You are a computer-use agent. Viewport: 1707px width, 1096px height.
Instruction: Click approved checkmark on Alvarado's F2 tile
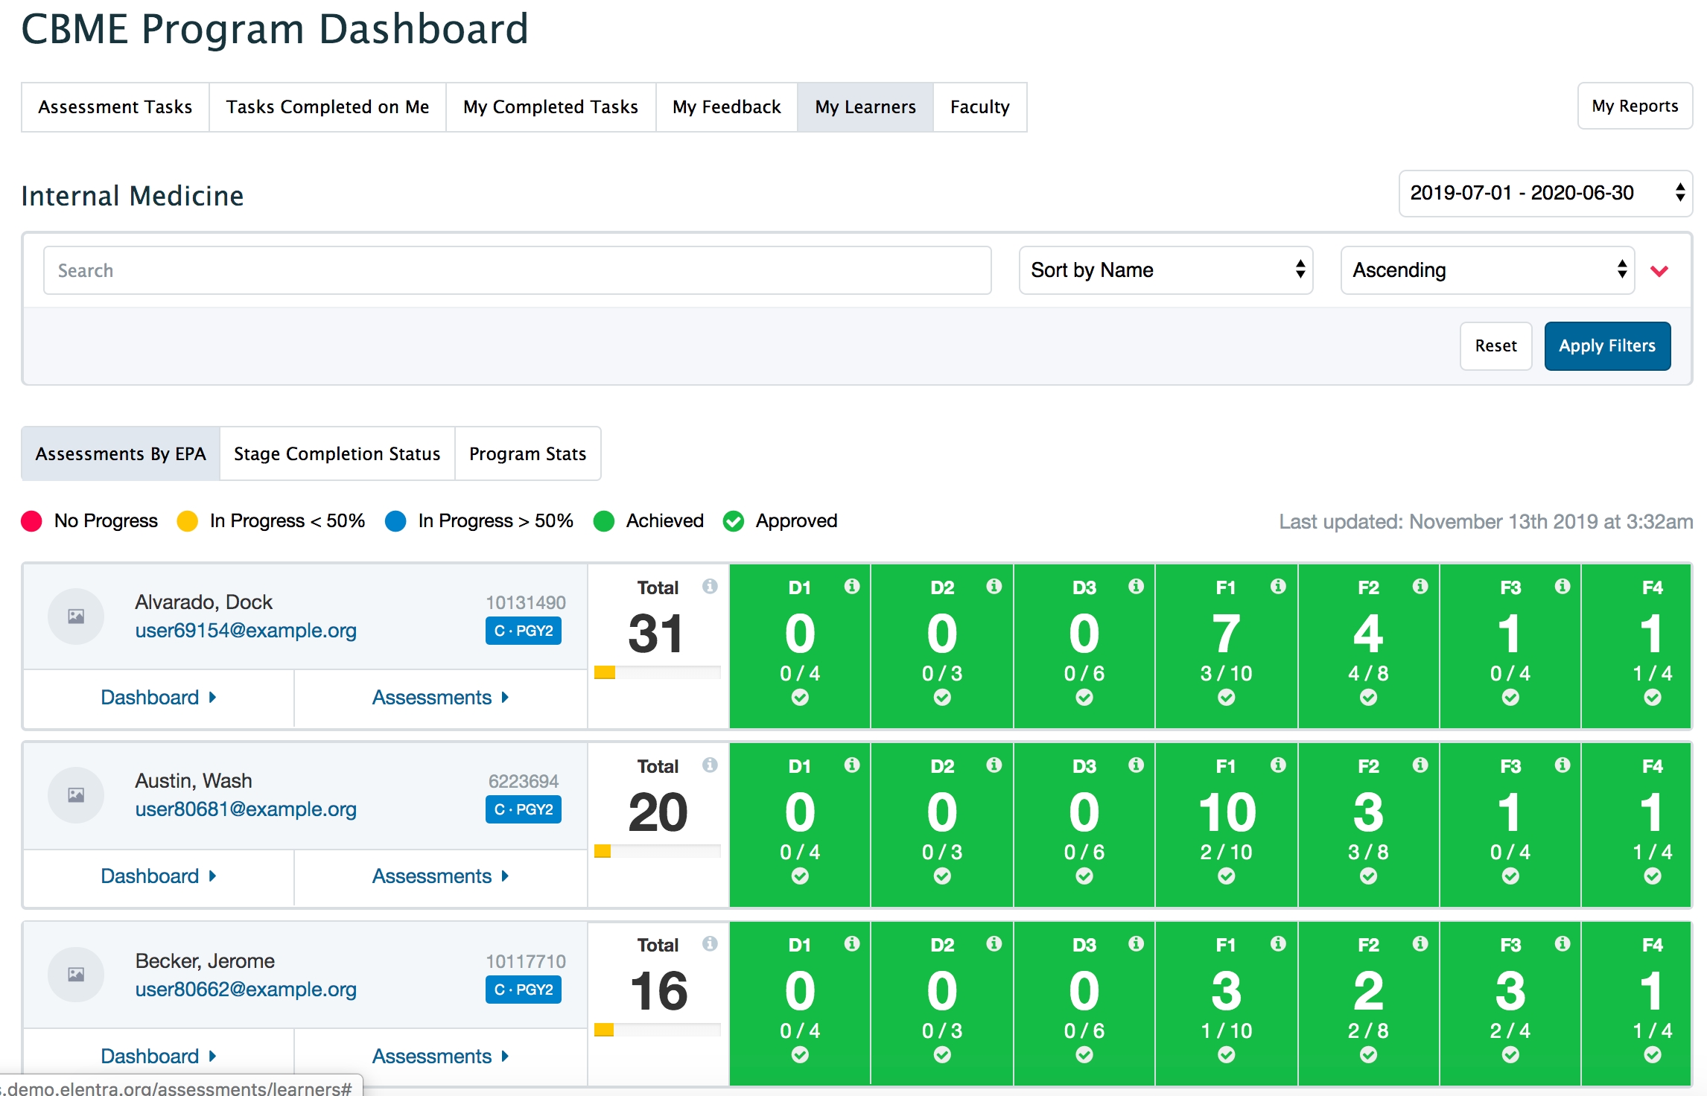[x=1368, y=698]
